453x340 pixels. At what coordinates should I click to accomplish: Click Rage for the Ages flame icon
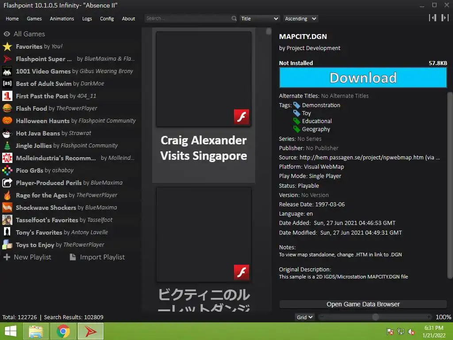tap(7, 195)
